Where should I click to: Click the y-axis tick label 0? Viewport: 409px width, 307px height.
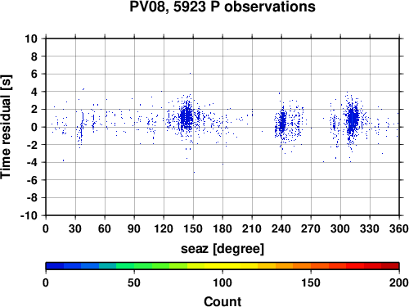click(34, 127)
